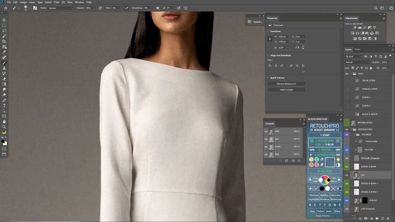Select the Crop tool
The image size is (395, 222).
pos(4,41)
